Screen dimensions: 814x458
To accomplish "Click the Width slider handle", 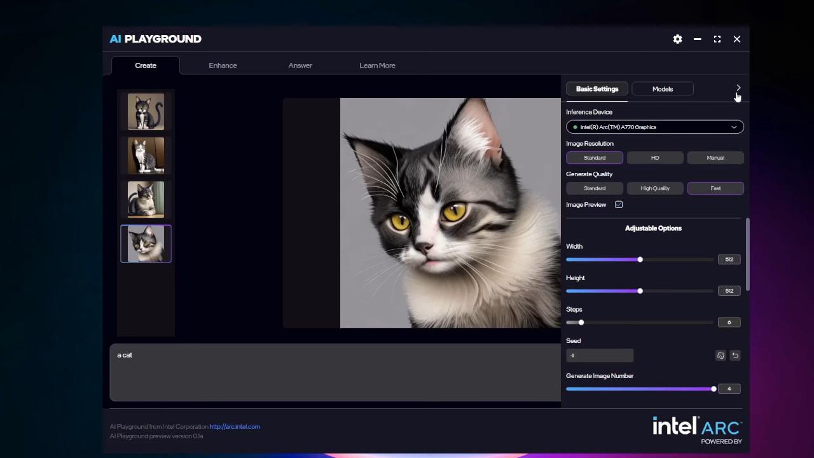I will pos(640,260).
